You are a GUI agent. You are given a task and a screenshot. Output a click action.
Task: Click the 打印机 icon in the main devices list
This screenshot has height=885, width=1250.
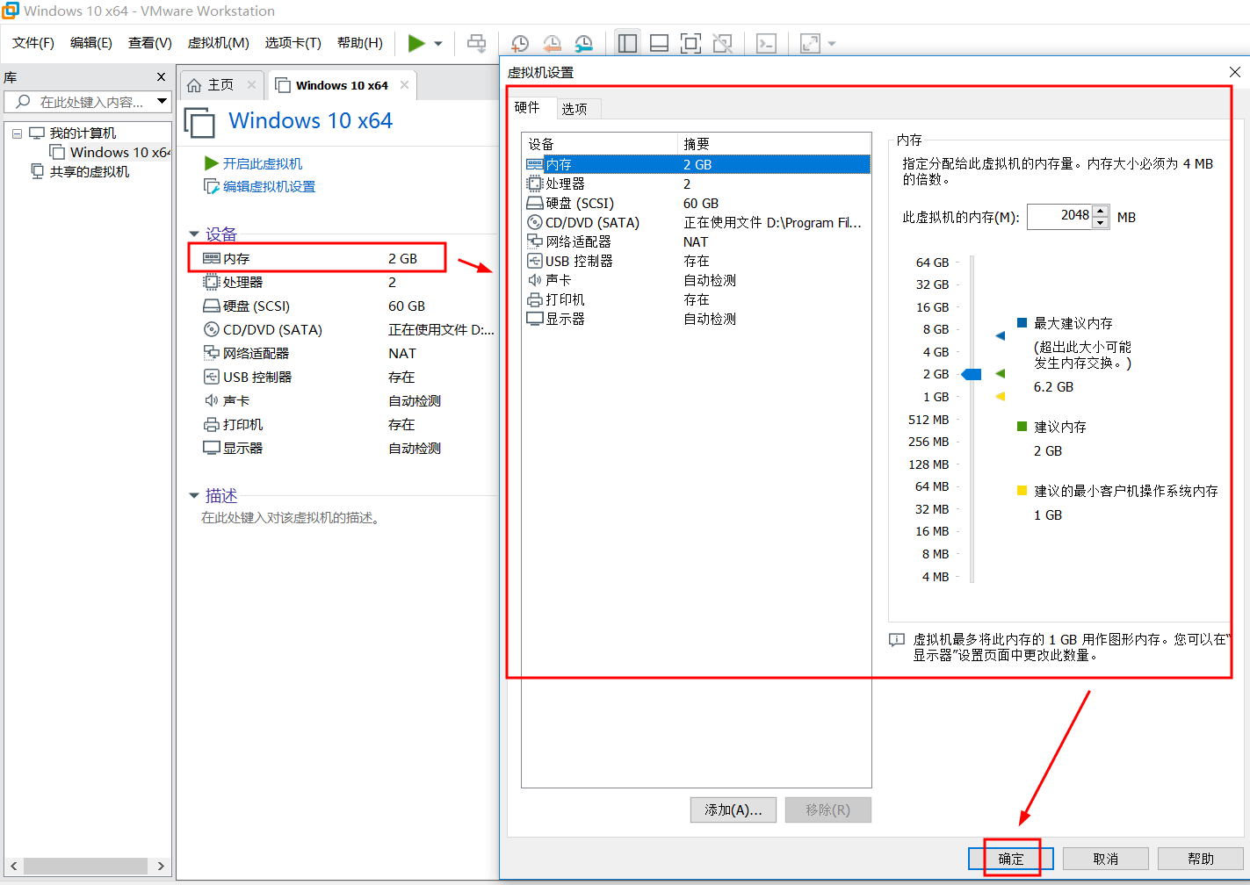[x=211, y=424]
